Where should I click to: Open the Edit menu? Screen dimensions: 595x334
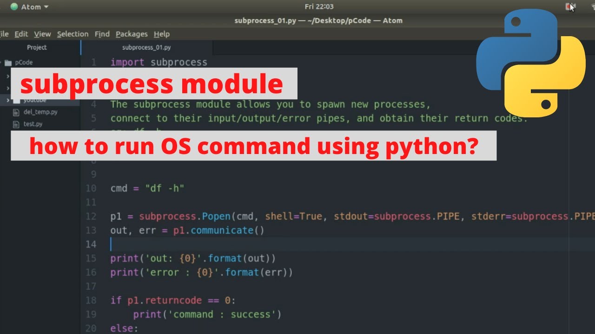pos(21,34)
